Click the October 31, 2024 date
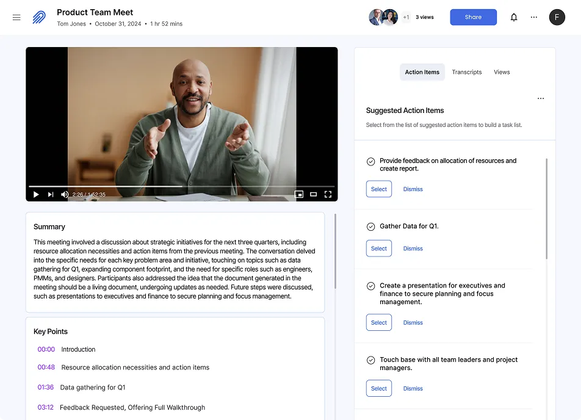Screen dimensions: 581x420 [x=118, y=24]
